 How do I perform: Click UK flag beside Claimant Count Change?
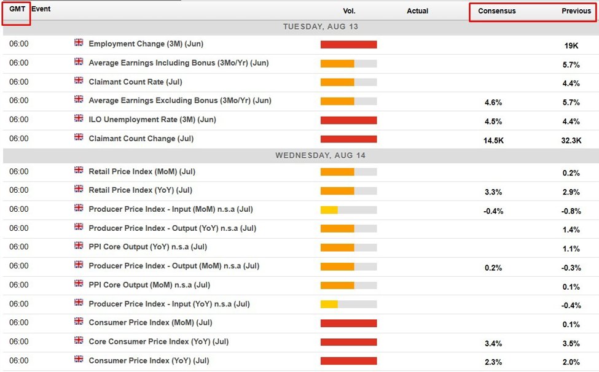79,138
